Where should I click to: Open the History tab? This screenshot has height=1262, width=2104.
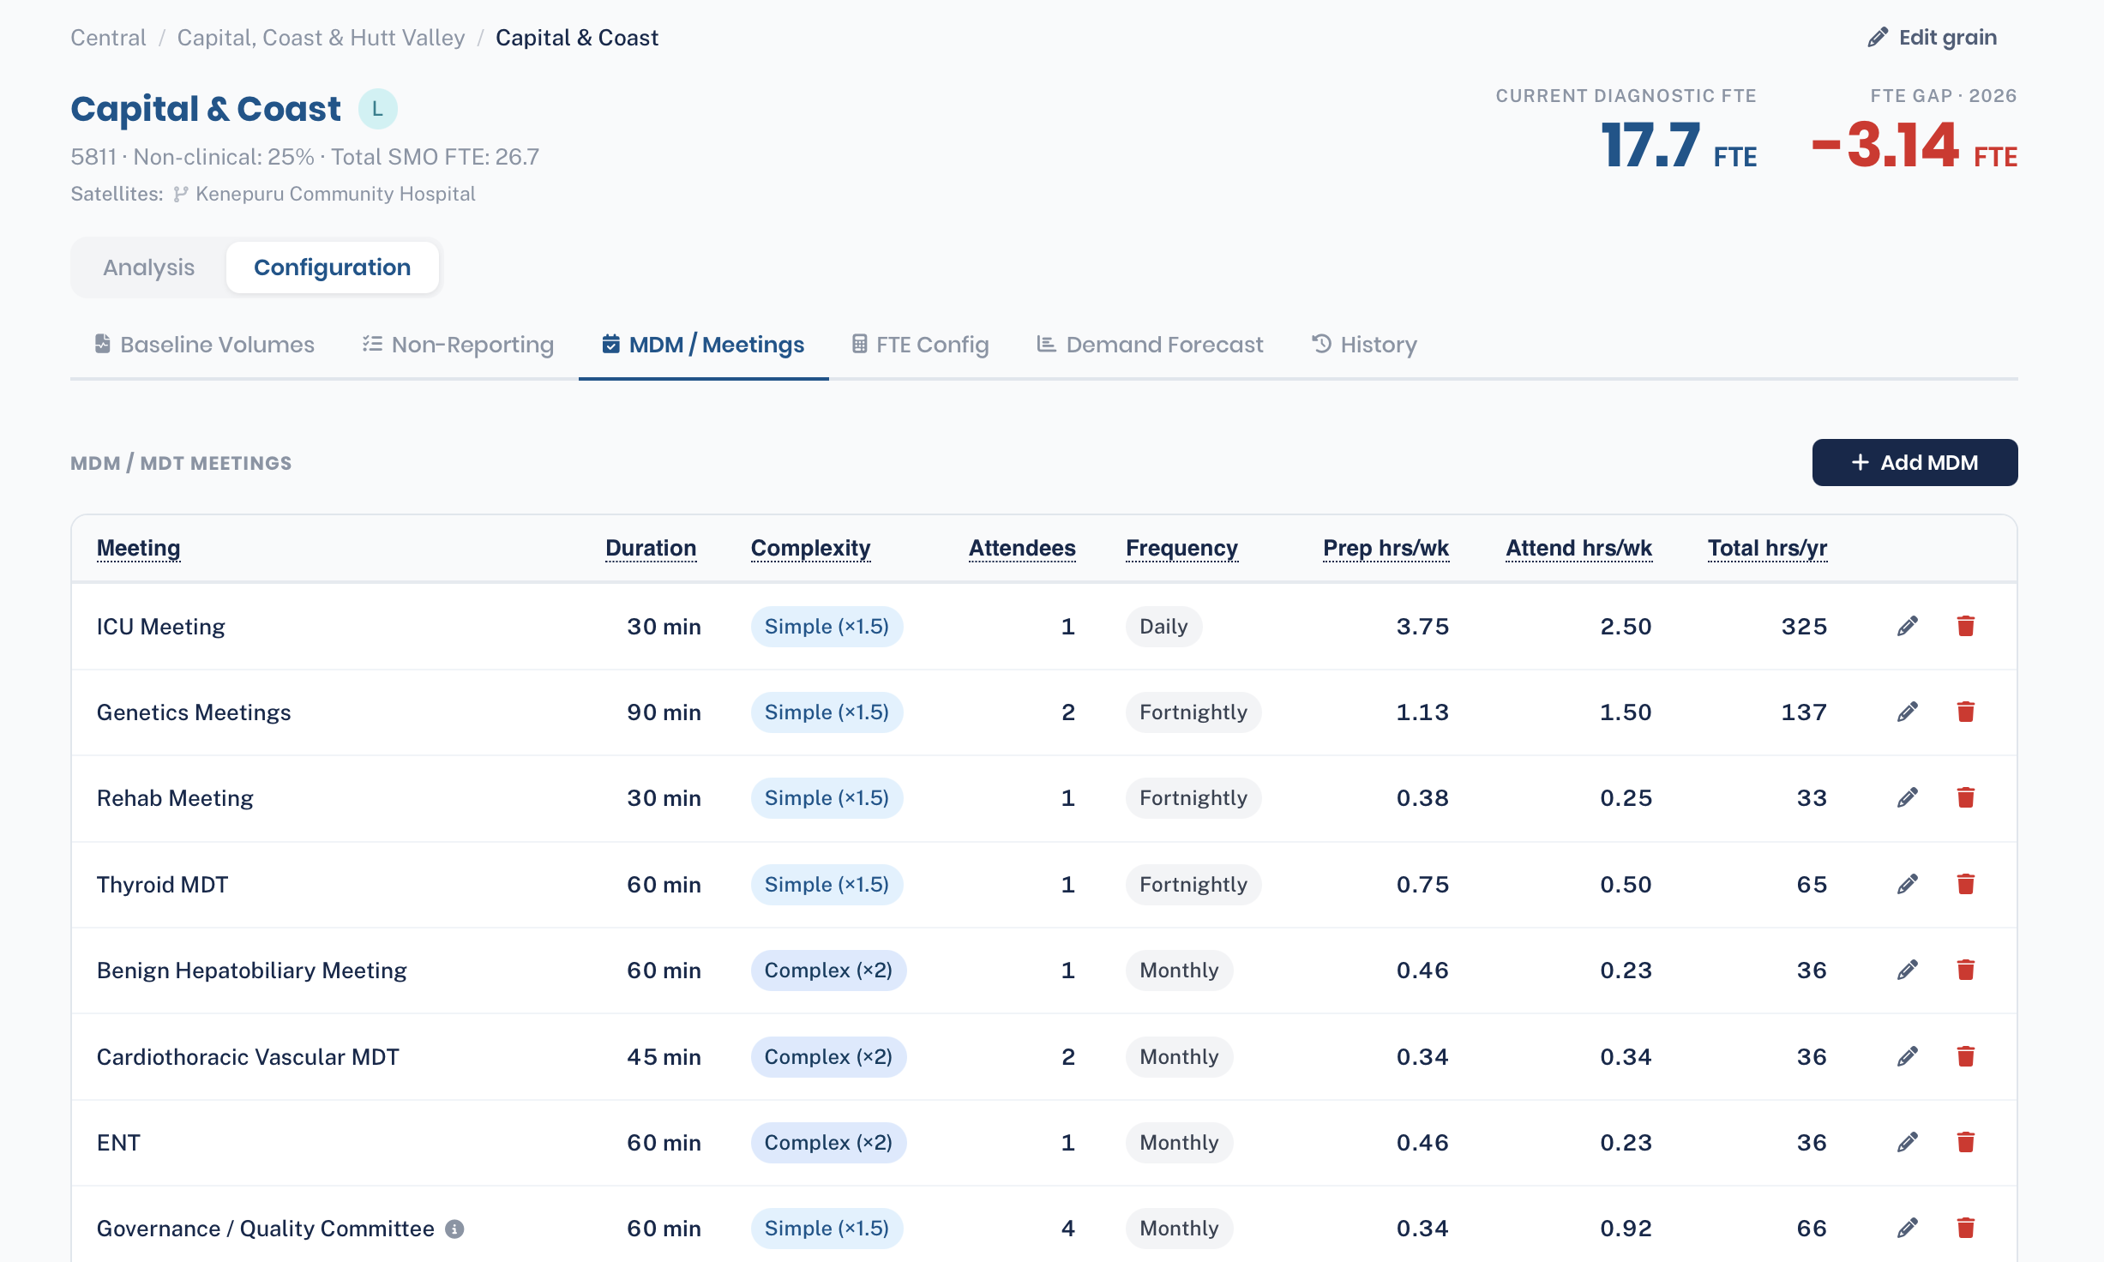pyautogui.click(x=1364, y=345)
